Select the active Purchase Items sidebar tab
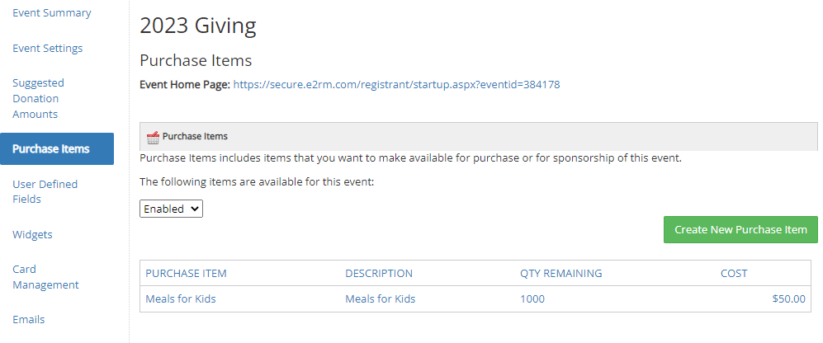 point(57,149)
